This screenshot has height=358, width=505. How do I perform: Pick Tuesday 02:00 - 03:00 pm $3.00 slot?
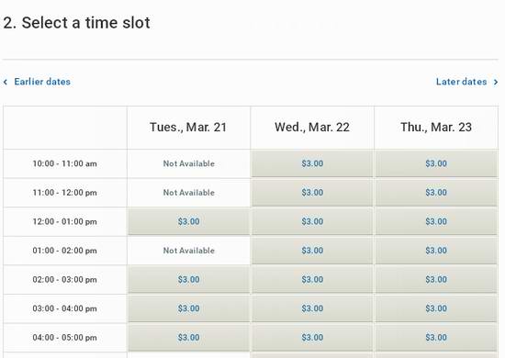[189, 279]
